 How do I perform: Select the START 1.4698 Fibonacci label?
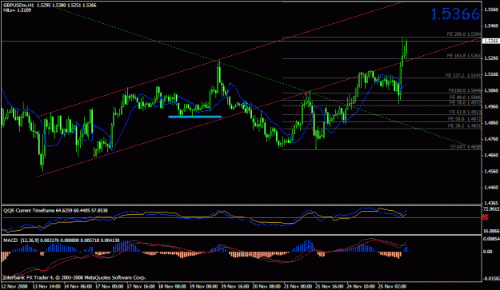(x=466, y=147)
